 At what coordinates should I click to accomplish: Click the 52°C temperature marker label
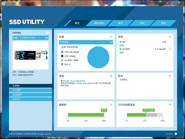(x=149, y=110)
